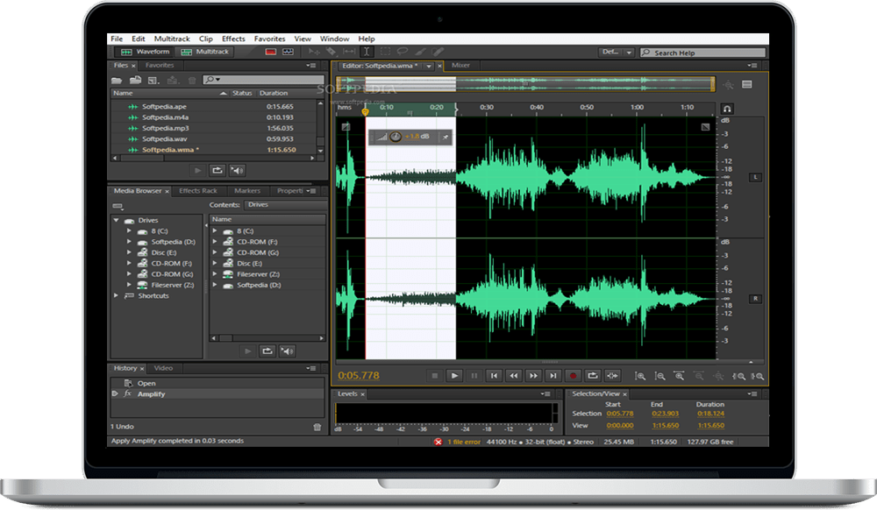Click the headphone icon beside the timeline ruler
The width and height of the screenshot is (877, 510).
point(727,109)
